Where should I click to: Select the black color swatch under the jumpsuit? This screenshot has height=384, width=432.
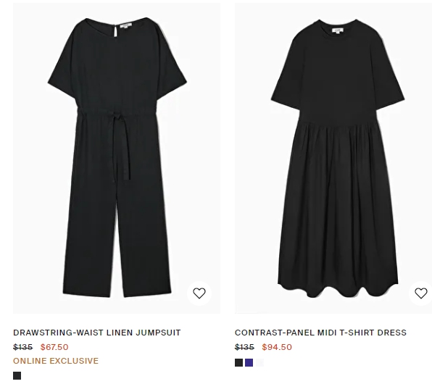click(17, 375)
